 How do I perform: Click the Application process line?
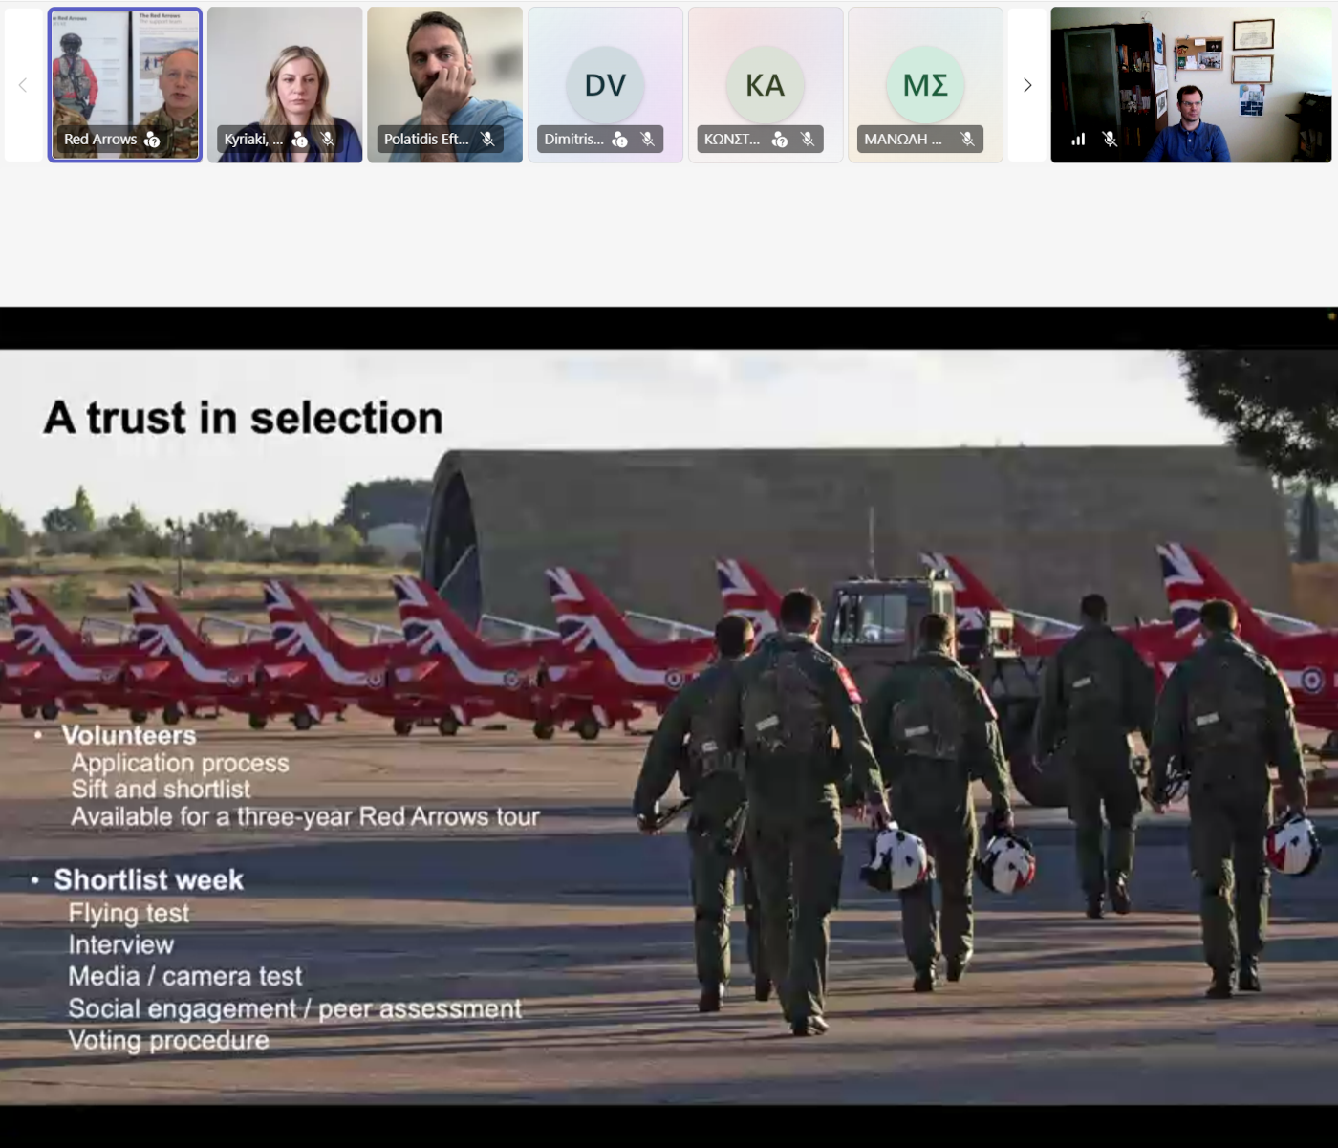180,763
